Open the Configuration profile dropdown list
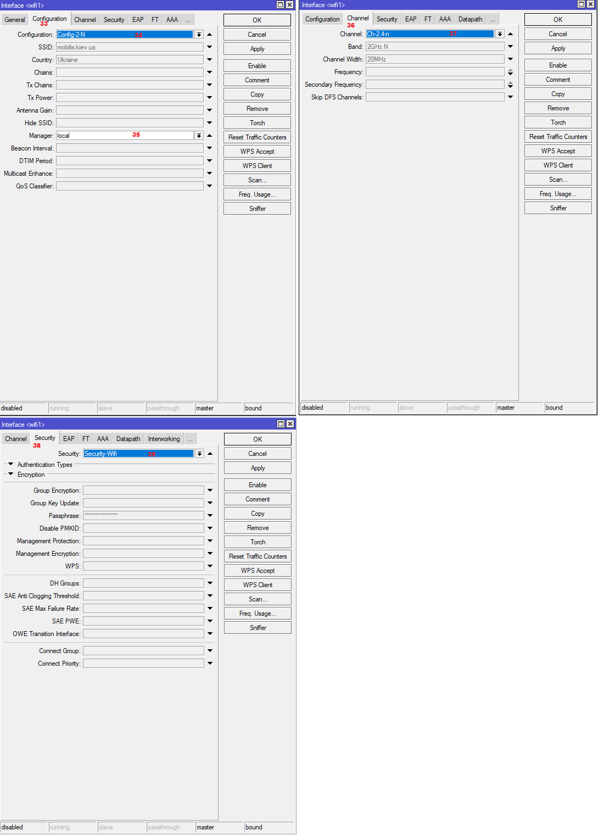This screenshot has width=598, height=836. pyautogui.click(x=199, y=35)
